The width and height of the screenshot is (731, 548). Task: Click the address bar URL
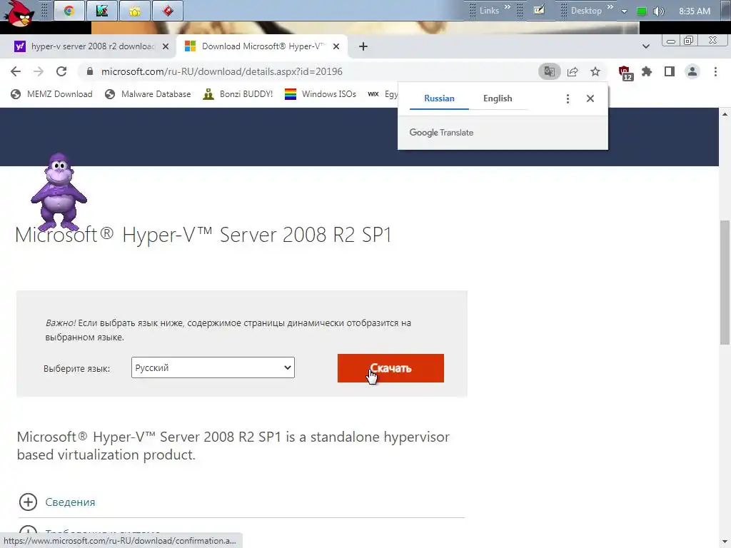click(x=222, y=71)
